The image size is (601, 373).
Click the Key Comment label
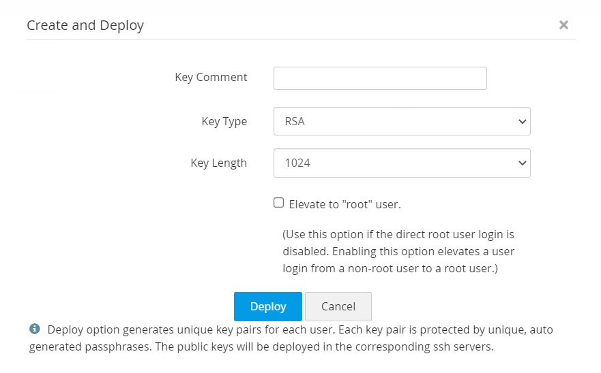click(x=211, y=77)
